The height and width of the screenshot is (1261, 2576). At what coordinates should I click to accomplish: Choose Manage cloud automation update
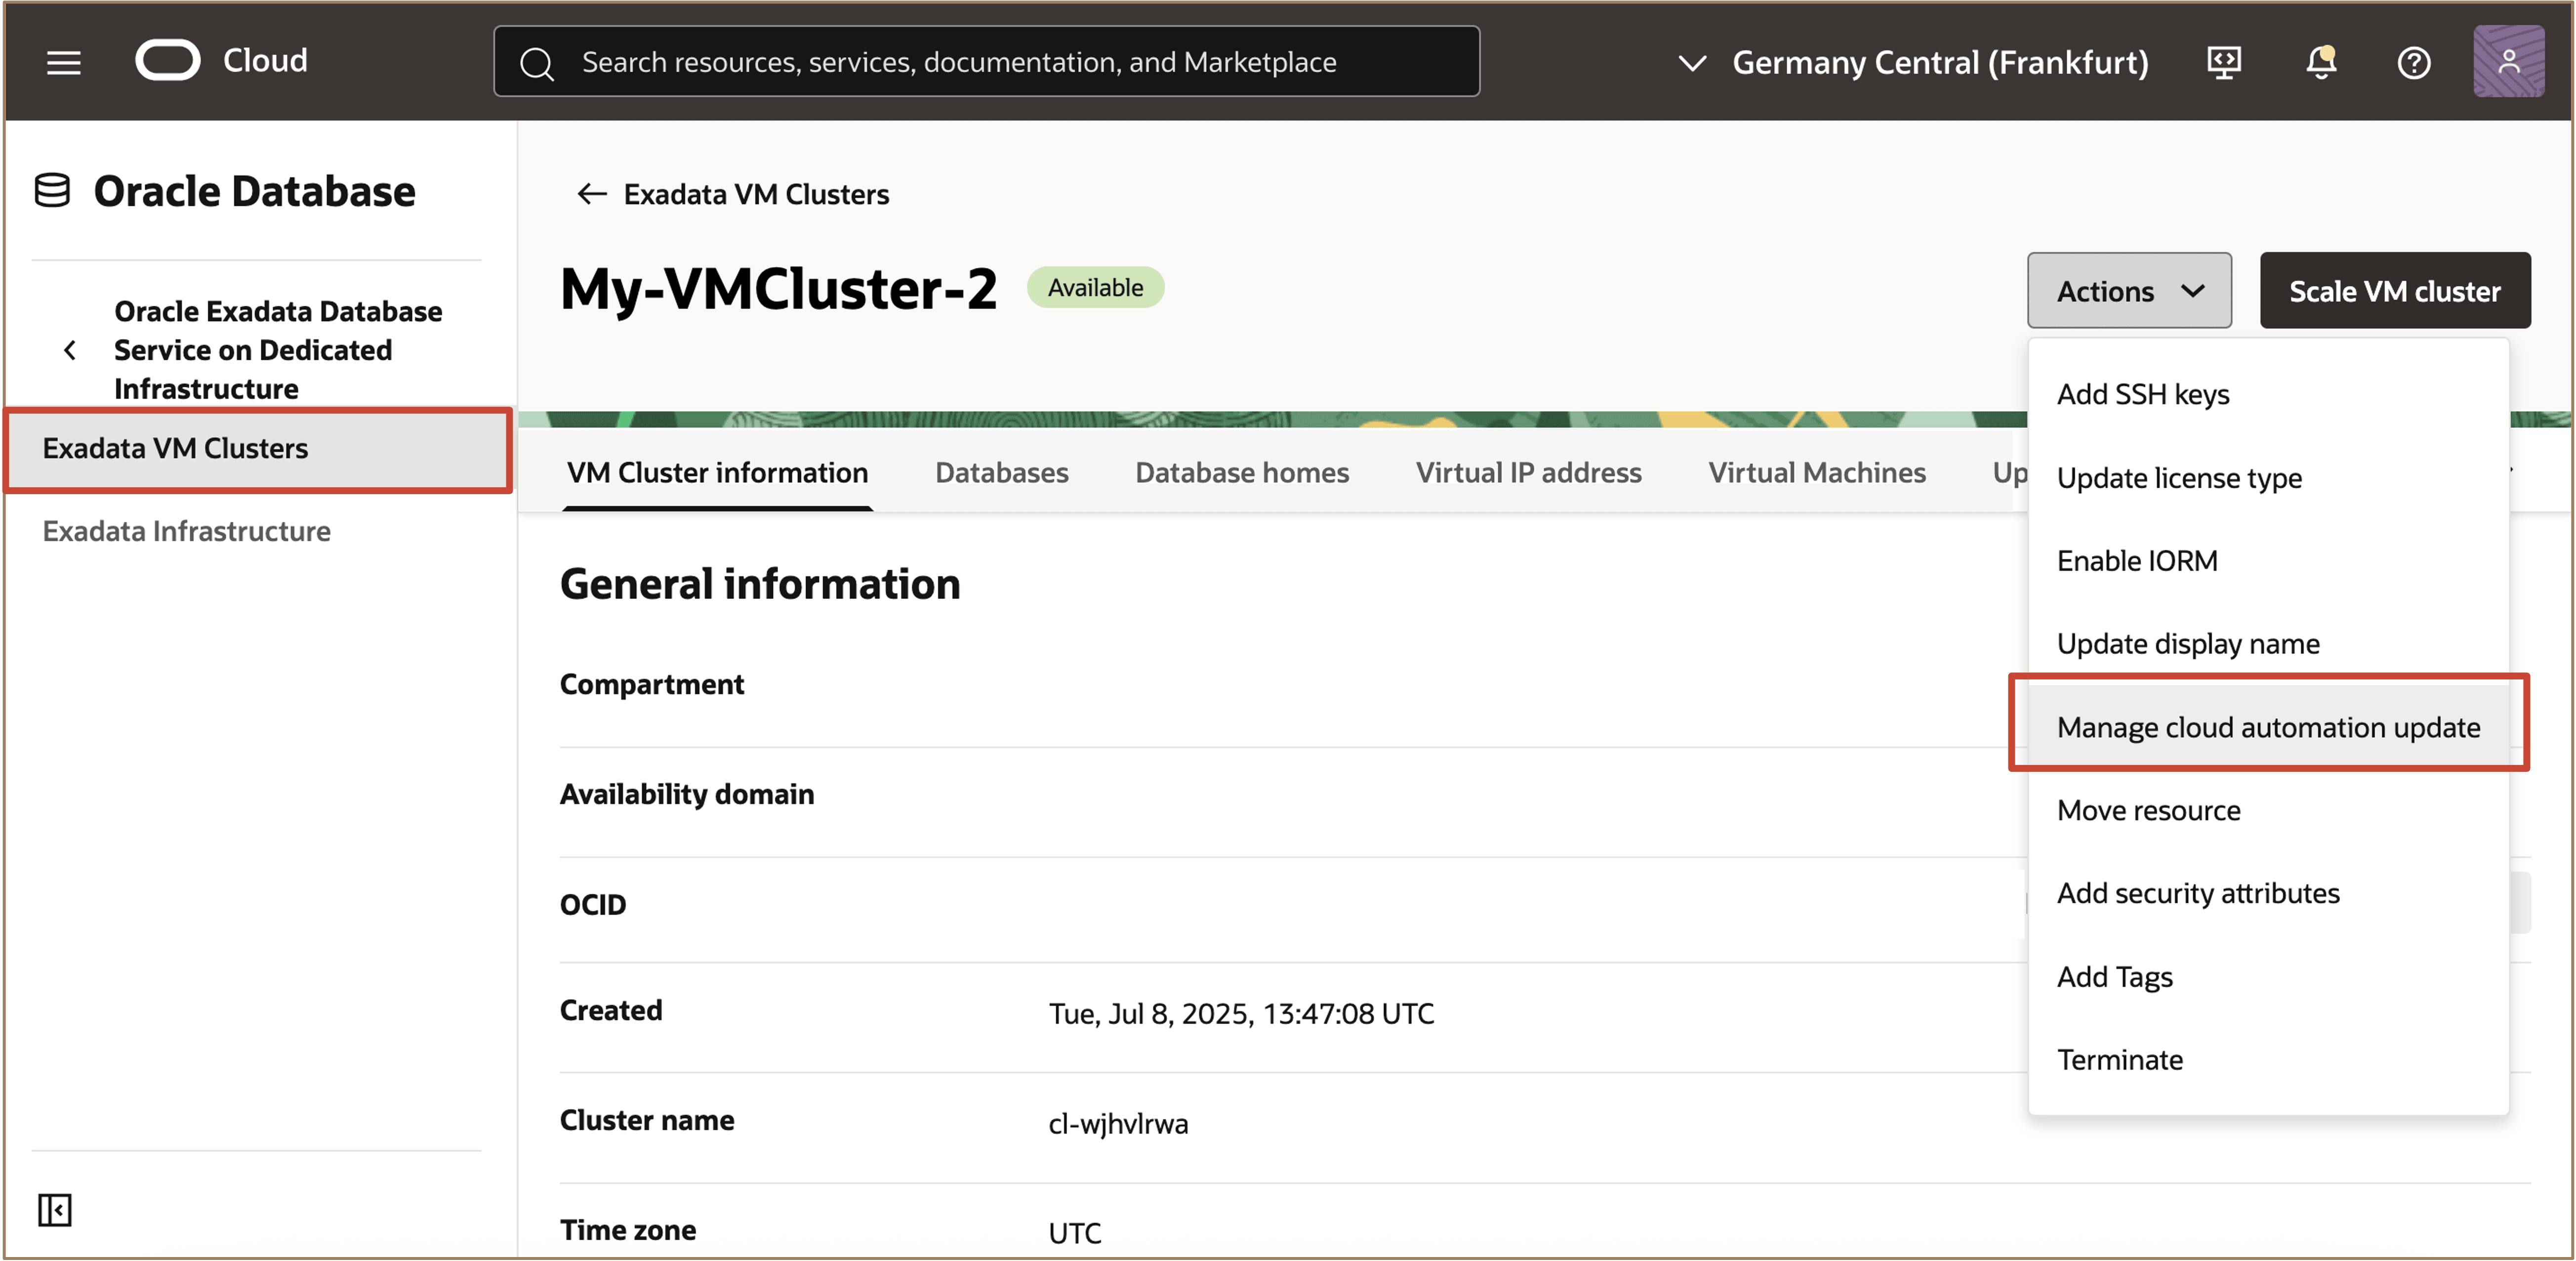pyautogui.click(x=2267, y=726)
